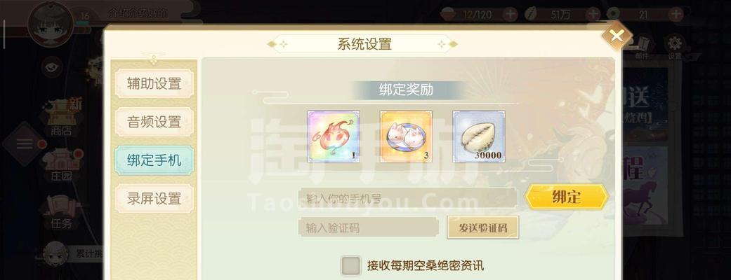The image size is (731, 280).
Task: Focus the phone number input field
Action: [x=408, y=197]
